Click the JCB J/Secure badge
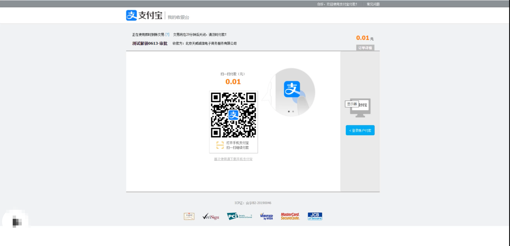 (x=315, y=216)
